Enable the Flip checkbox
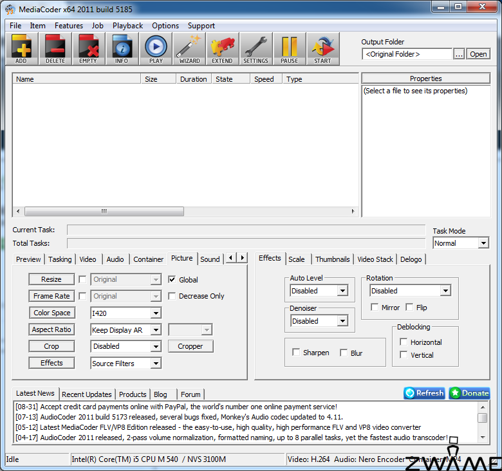The width and height of the screenshot is (502, 471). pyautogui.click(x=409, y=307)
